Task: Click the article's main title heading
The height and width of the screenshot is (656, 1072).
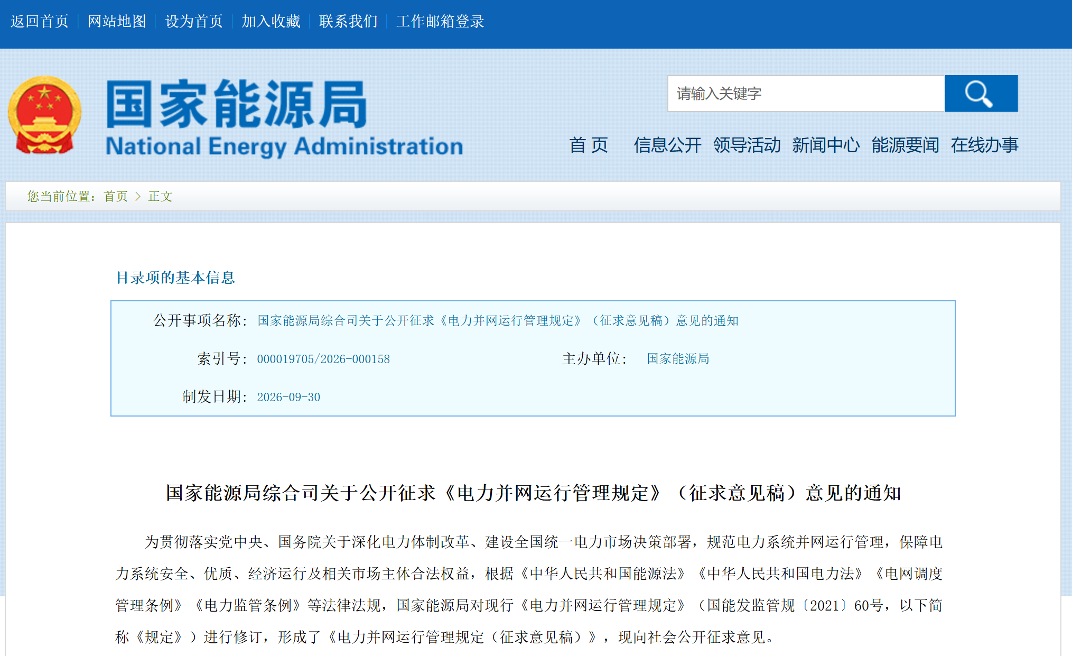Action: point(533,493)
